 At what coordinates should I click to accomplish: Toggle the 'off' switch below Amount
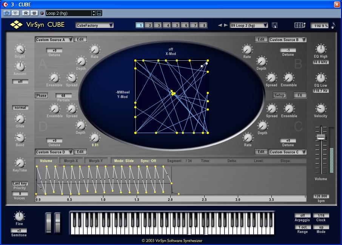(20, 82)
